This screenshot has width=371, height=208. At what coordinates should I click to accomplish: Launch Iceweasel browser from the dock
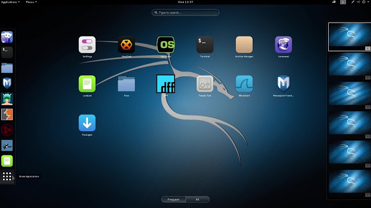pyautogui.click(x=7, y=37)
